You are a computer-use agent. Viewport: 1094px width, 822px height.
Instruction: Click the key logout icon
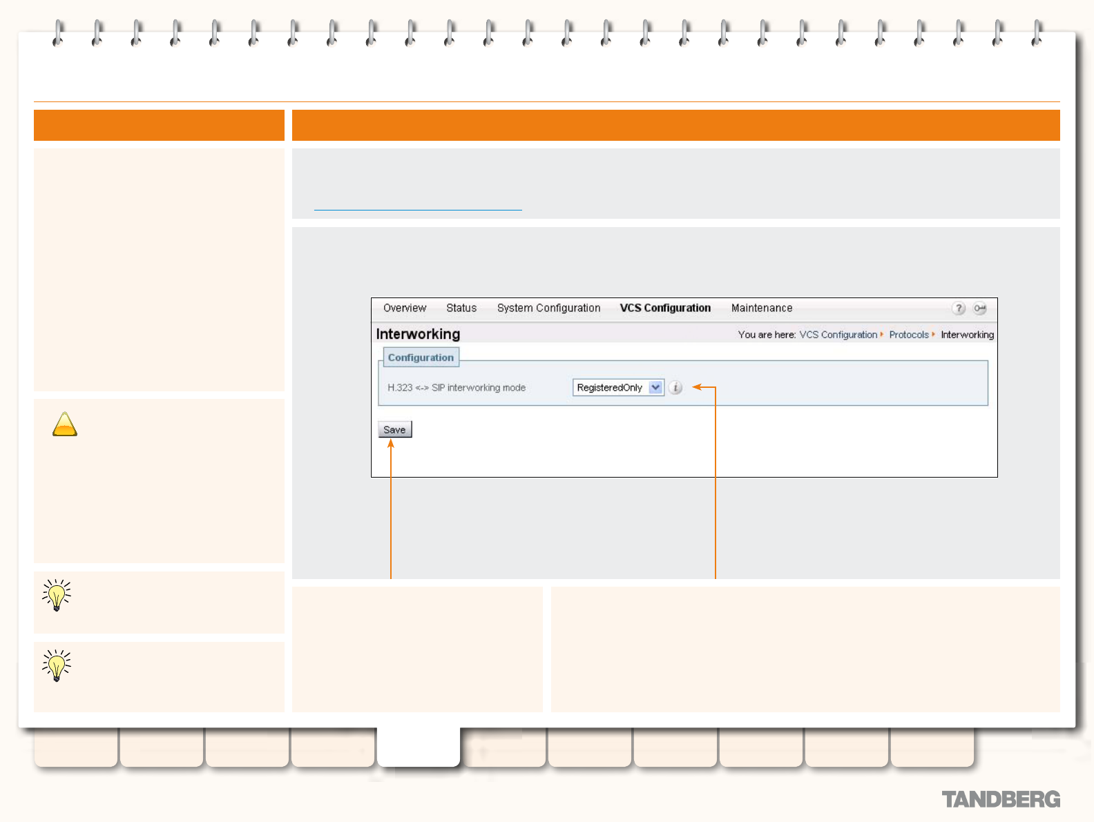[x=980, y=309]
